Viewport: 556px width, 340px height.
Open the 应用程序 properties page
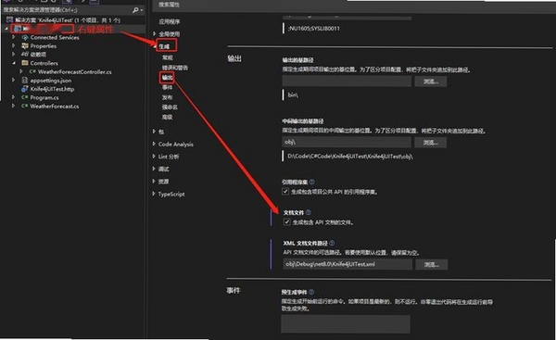tap(170, 21)
